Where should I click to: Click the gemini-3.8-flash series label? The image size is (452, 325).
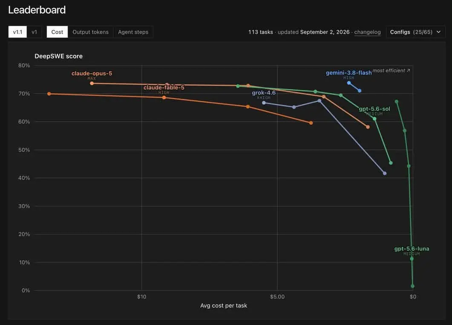pyautogui.click(x=348, y=73)
